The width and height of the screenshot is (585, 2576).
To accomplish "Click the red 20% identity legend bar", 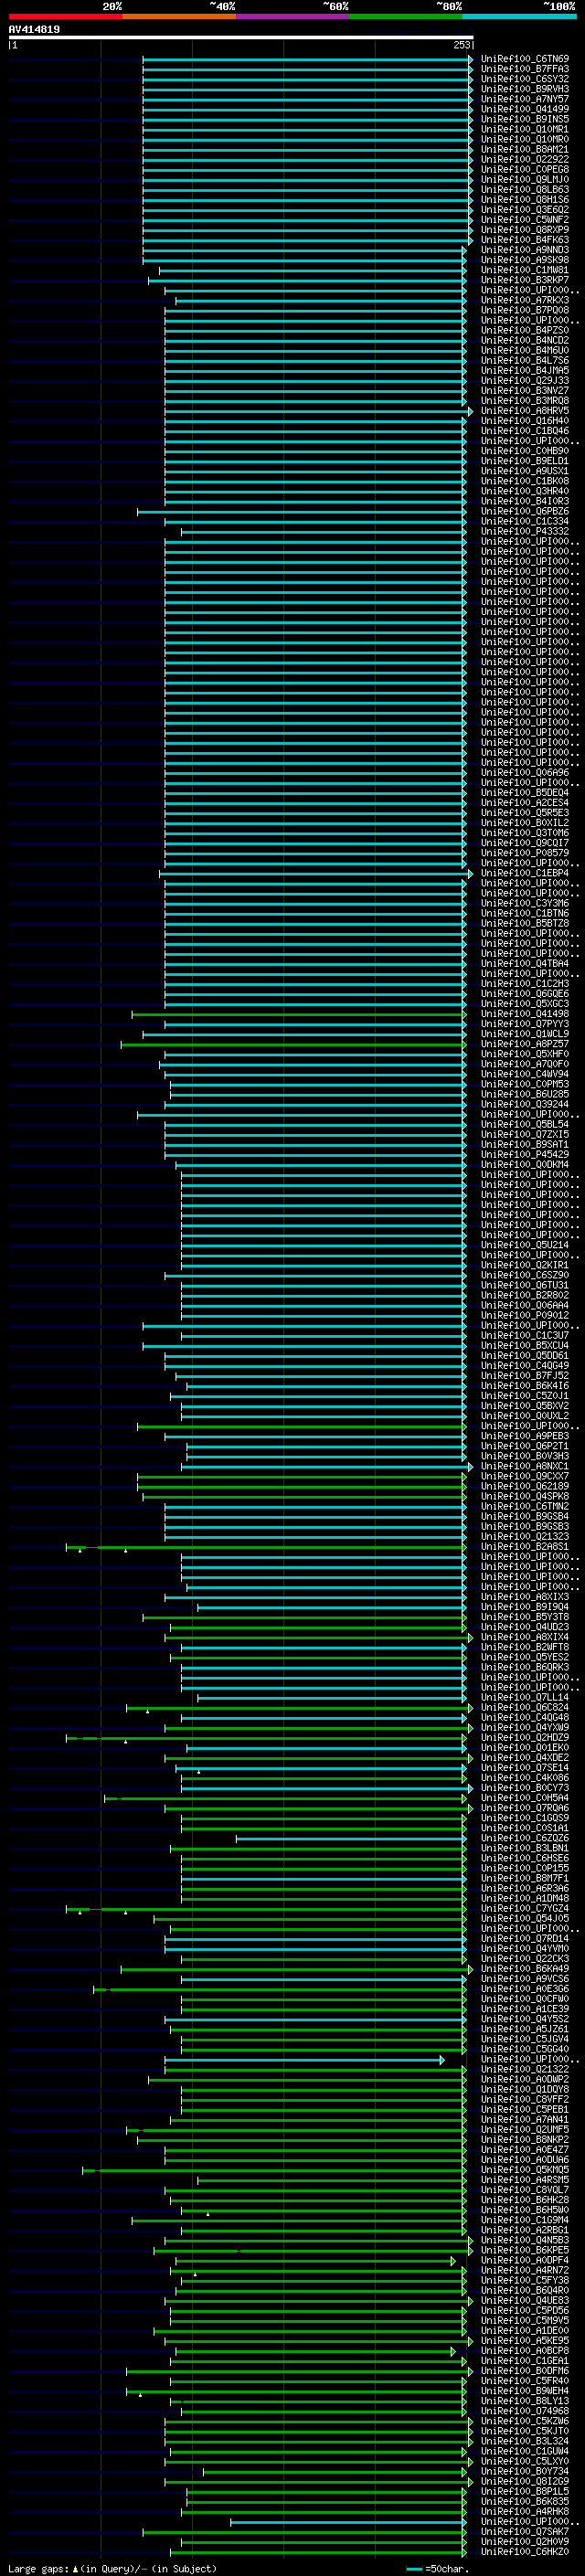I will [x=65, y=16].
